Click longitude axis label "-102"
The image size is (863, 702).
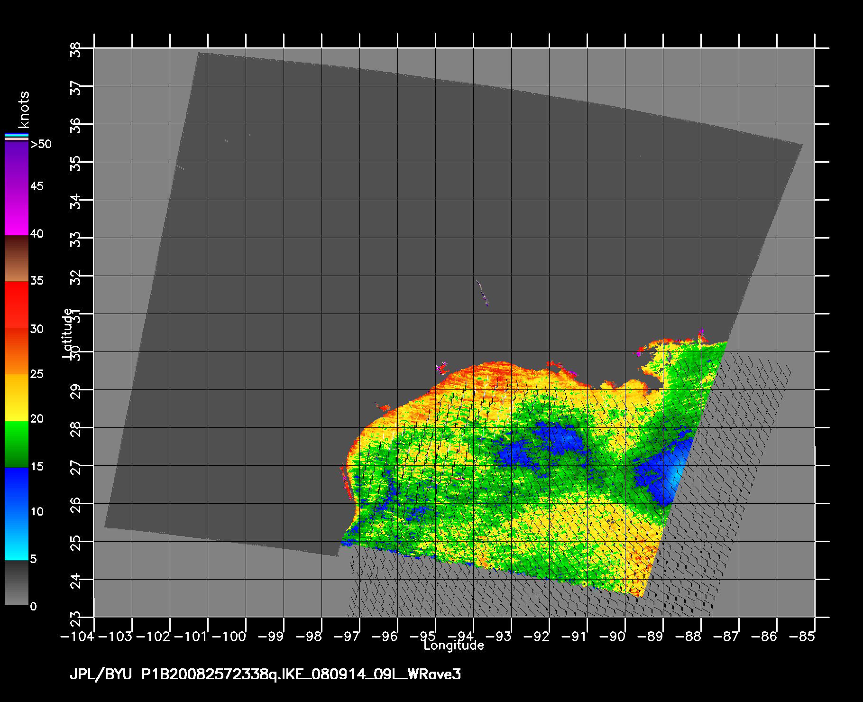click(154, 637)
